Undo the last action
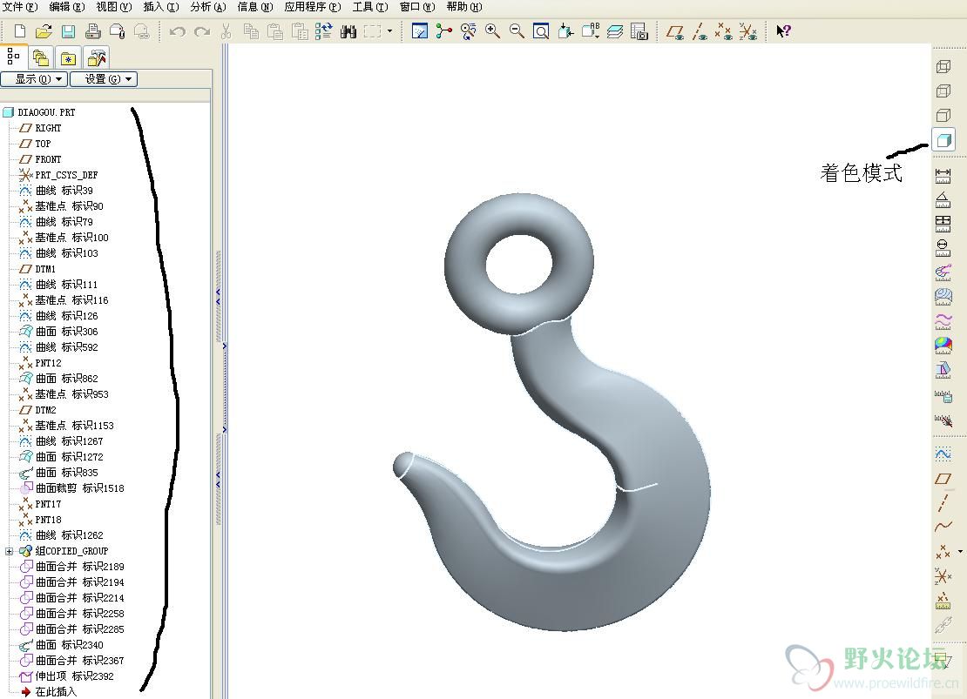 (x=178, y=30)
